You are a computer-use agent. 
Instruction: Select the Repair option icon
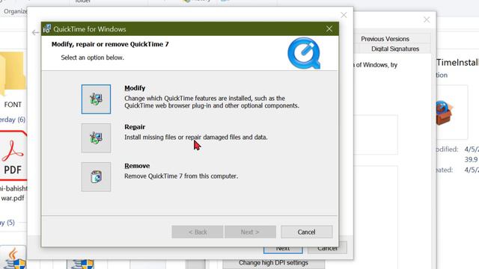point(96,137)
